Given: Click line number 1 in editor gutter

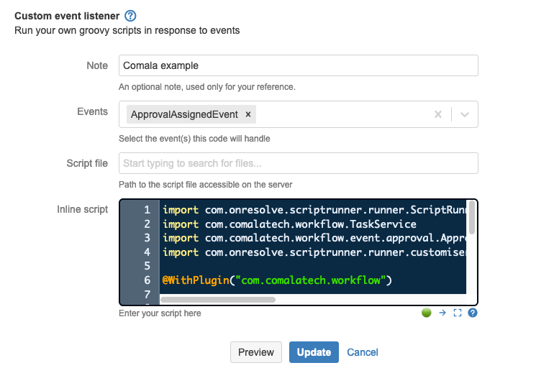Looking at the screenshot, I should [x=147, y=210].
